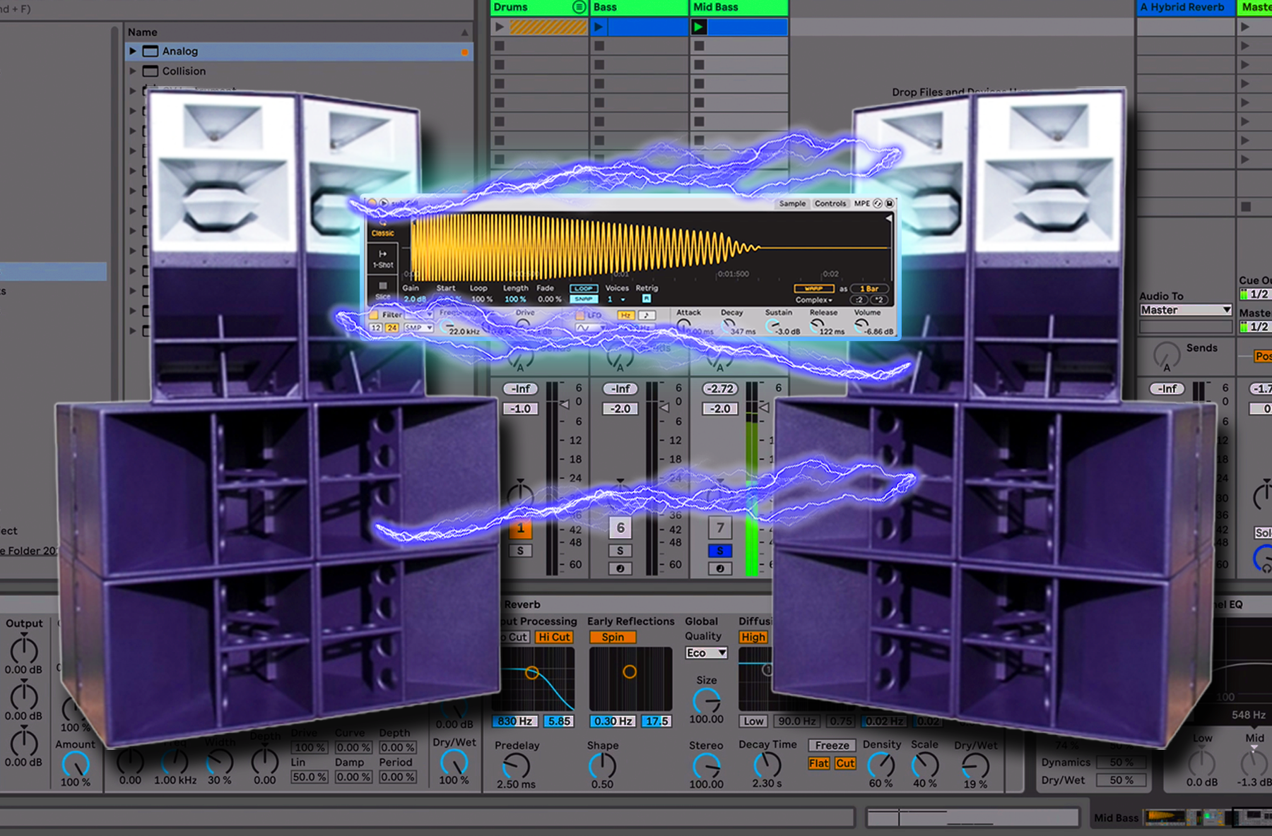The width and height of the screenshot is (1272, 836).
Task: Switch LFO rate to note sync
Action: coord(646,315)
